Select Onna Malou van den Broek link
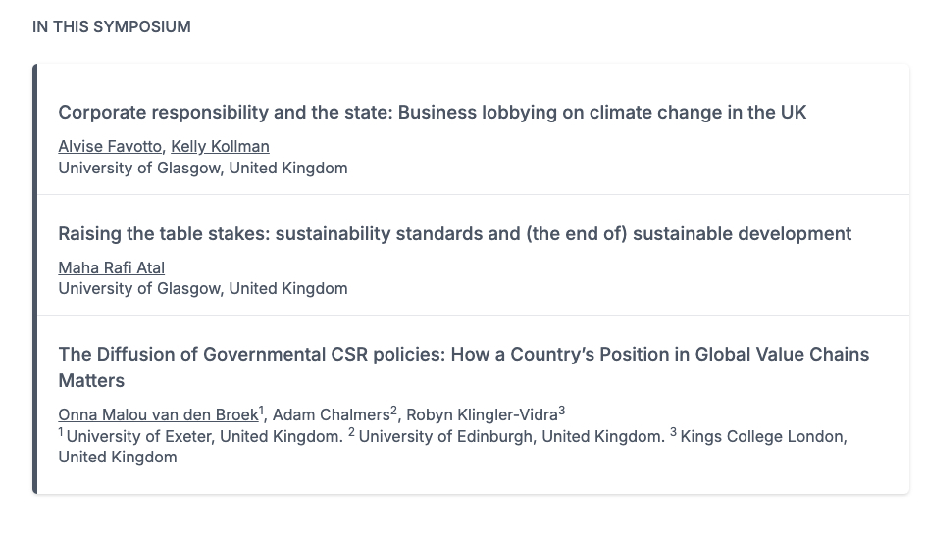926x533 pixels. point(157,414)
